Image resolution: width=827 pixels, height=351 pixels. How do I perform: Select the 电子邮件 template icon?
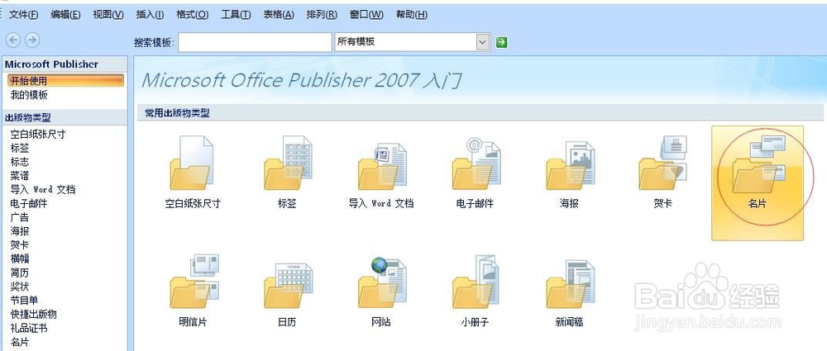[476, 164]
